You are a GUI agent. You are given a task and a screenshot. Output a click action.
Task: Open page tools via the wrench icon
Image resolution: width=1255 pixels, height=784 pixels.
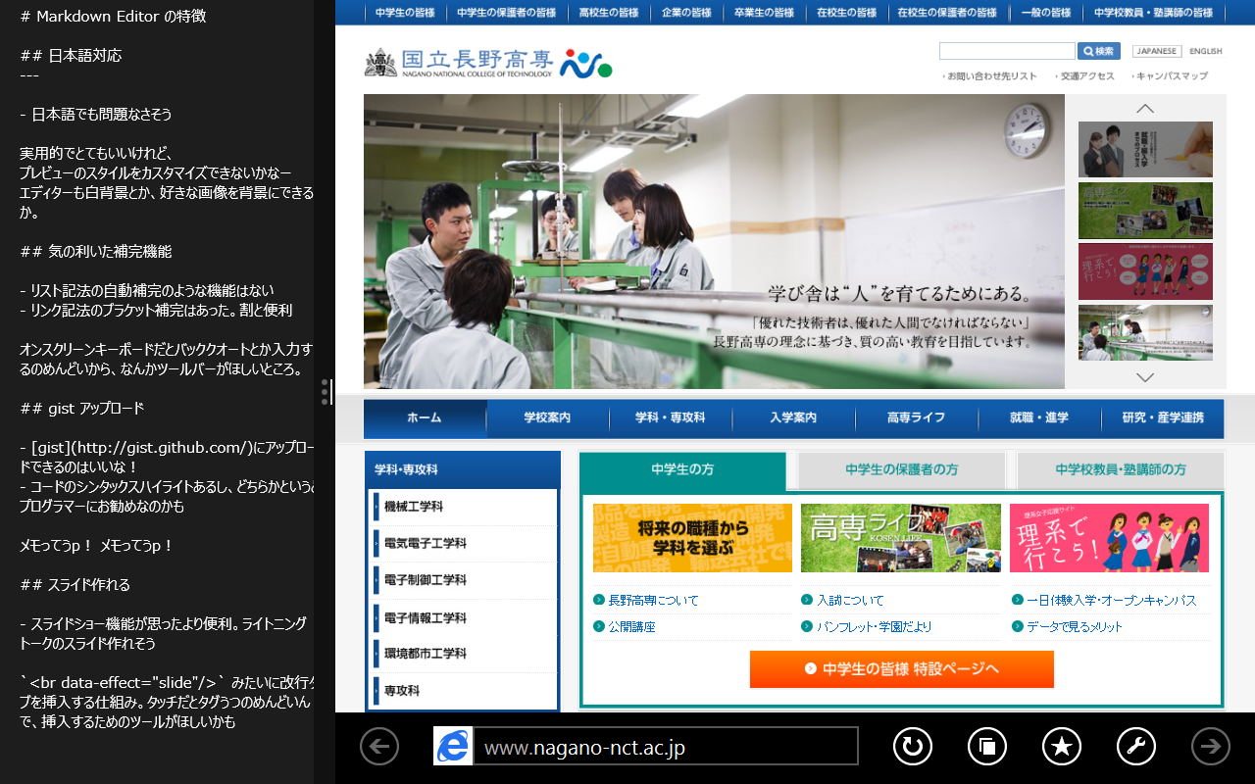tap(1135, 746)
